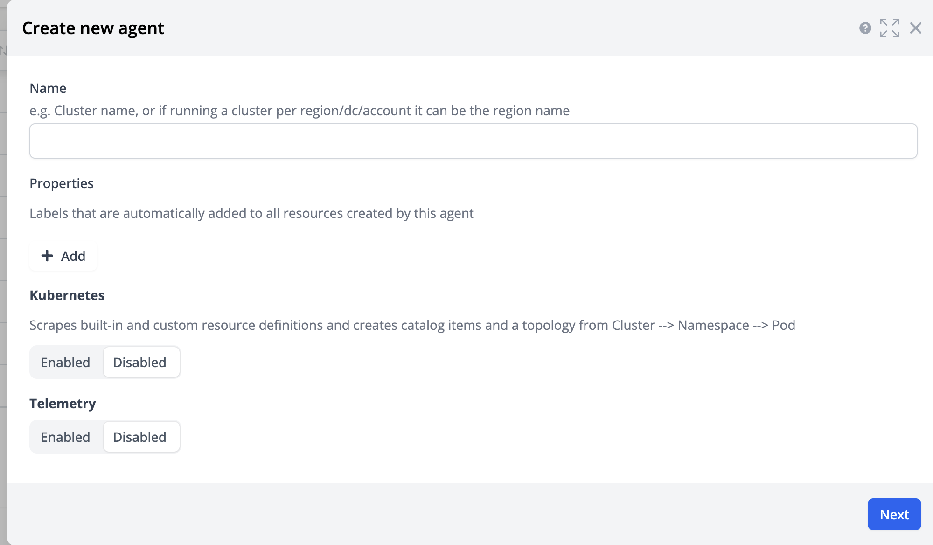Click the Kubernetes scraping description text
Screen dimensions: 933x545
[412, 325]
